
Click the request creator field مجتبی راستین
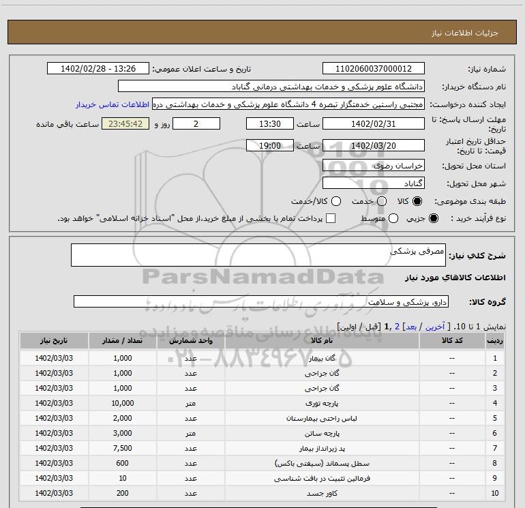(x=288, y=104)
